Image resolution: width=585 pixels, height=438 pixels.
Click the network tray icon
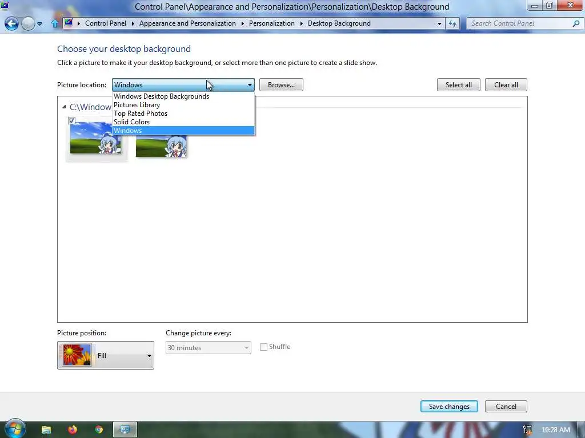527,430
